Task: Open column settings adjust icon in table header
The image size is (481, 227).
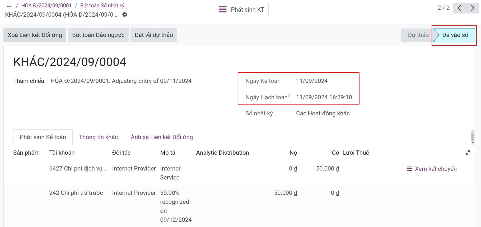Action: [468, 153]
